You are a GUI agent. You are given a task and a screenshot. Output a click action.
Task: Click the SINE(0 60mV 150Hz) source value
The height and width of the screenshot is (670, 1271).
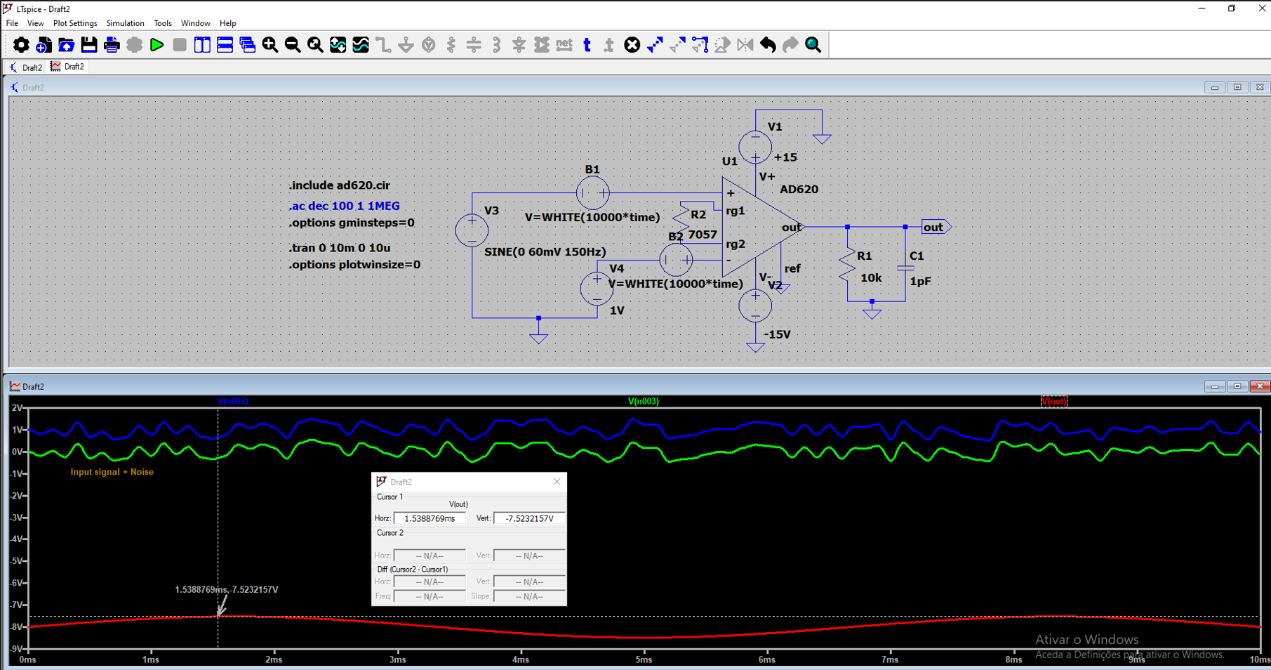coord(545,251)
